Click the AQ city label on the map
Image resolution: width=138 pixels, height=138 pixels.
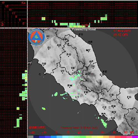coord(87,74)
